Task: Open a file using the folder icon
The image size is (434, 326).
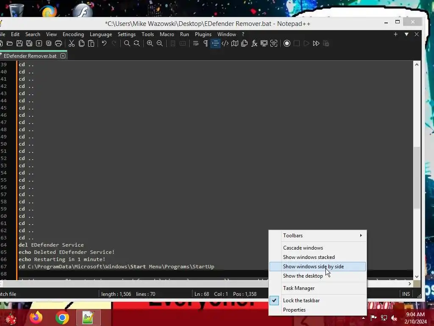Action: [10, 44]
